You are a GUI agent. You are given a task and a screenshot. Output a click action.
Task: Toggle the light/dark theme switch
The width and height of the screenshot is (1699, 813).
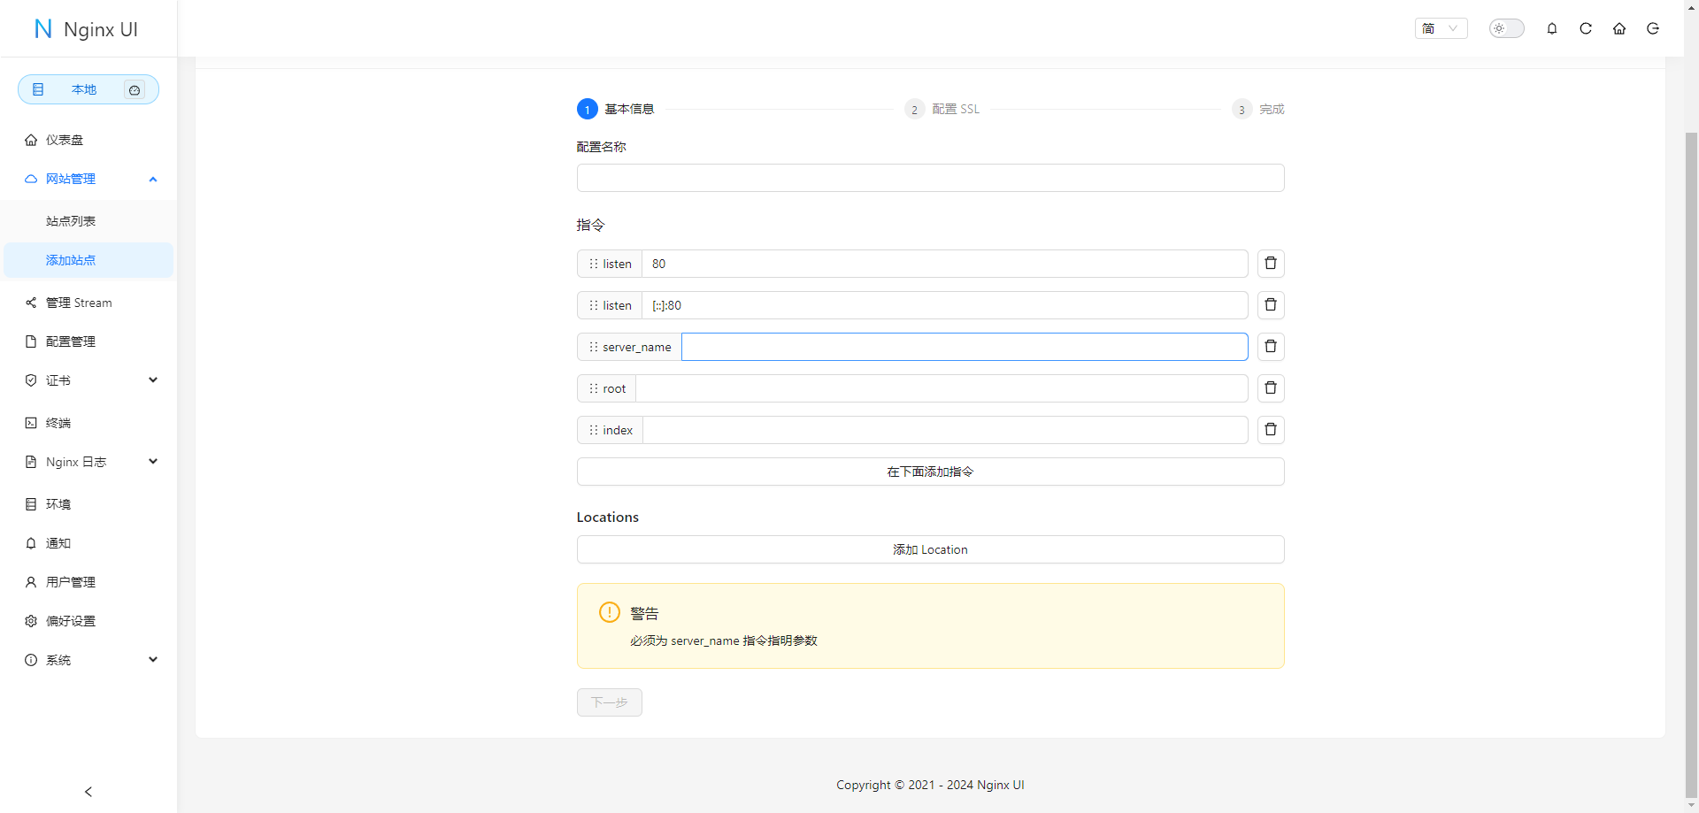(x=1506, y=28)
